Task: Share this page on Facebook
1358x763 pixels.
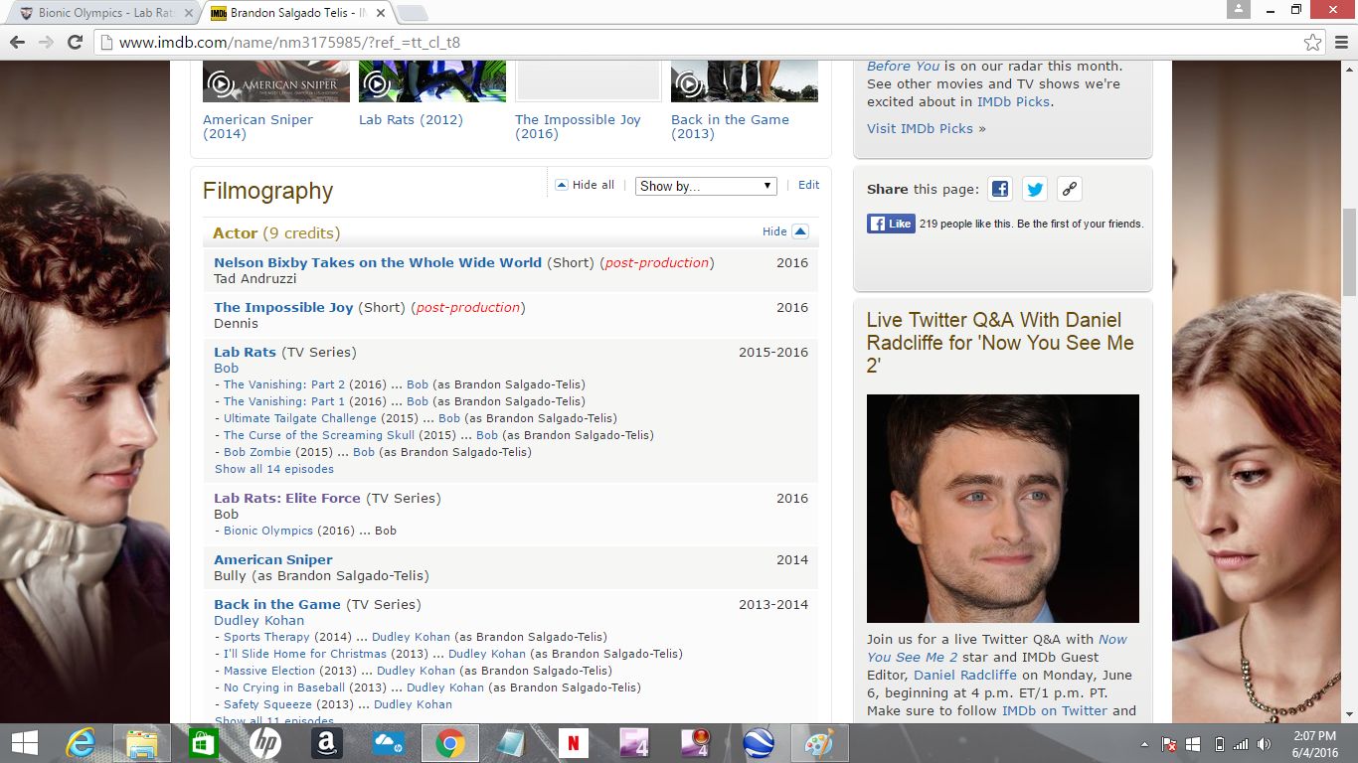Action: 1000,189
